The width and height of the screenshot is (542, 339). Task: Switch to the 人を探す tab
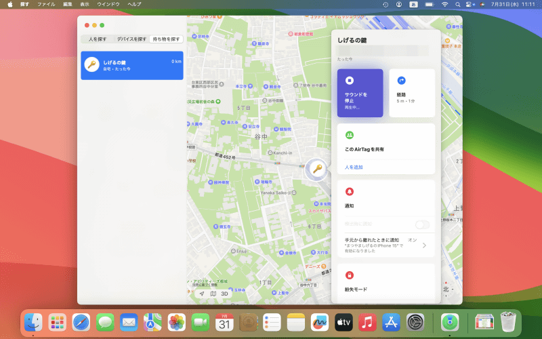(x=98, y=39)
